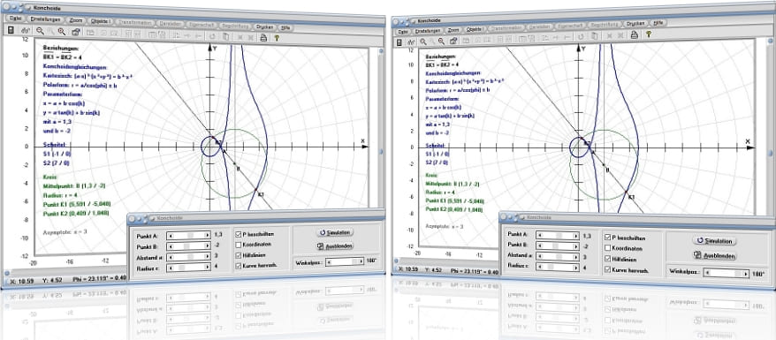Open the calculator icon in the left window toolbar
Image resolution: width=776 pixels, height=340 pixels.
pyautogui.click(x=11, y=30)
